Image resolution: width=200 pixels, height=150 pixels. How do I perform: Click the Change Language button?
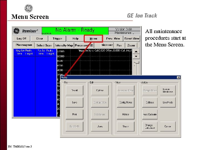tap(150, 126)
